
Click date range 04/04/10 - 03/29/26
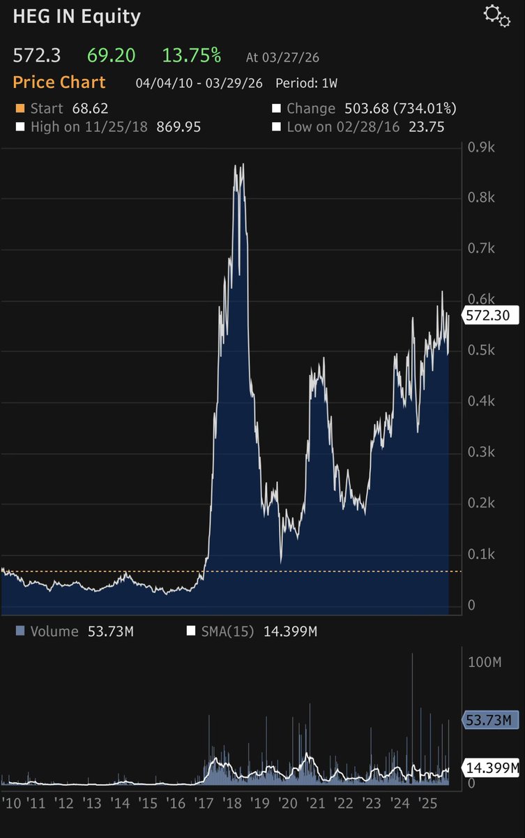coord(199,83)
